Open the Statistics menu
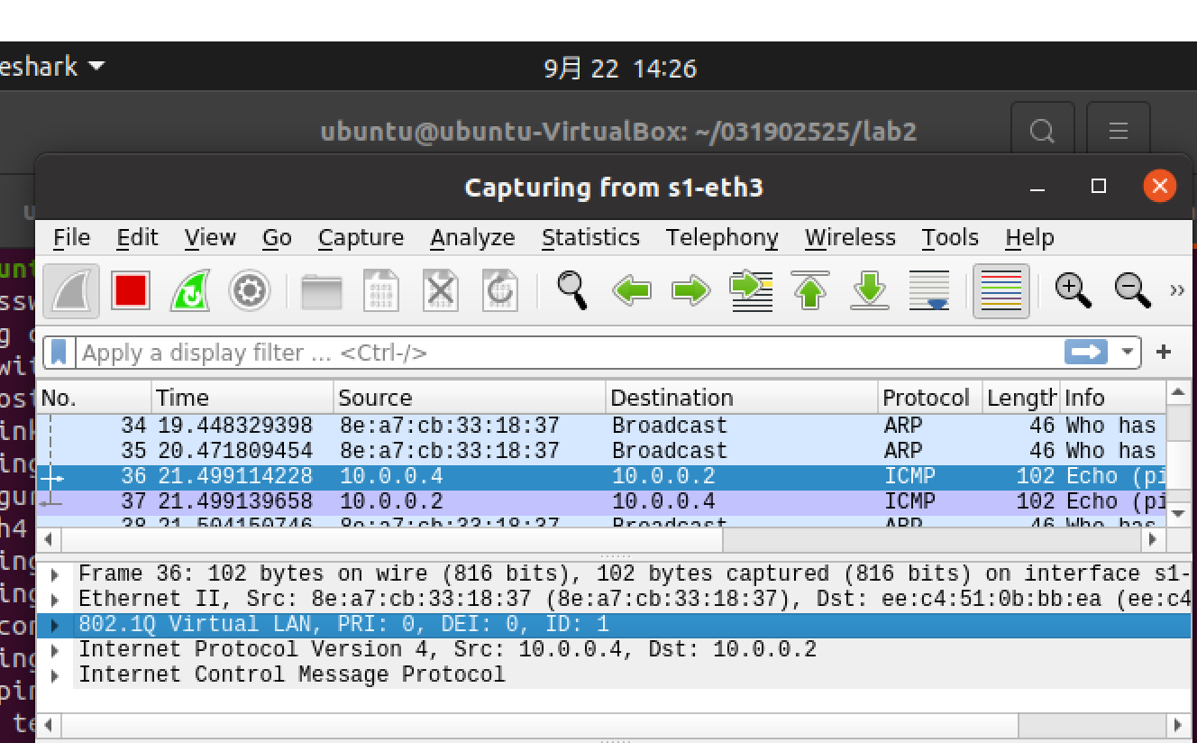This screenshot has height=743, width=1197. pos(590,237)
